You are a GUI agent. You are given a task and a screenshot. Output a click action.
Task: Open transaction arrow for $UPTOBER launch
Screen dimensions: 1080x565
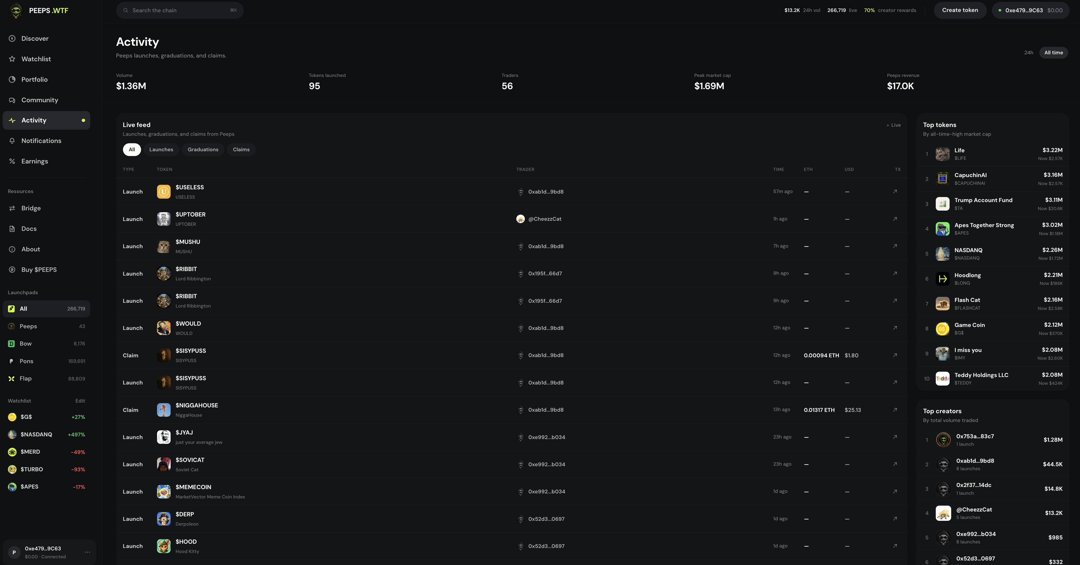click(x=895, y=219)
